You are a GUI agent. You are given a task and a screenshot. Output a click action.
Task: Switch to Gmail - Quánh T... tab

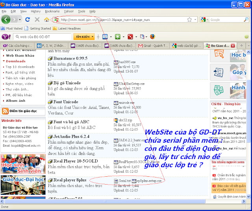click(x=153, y=46)
